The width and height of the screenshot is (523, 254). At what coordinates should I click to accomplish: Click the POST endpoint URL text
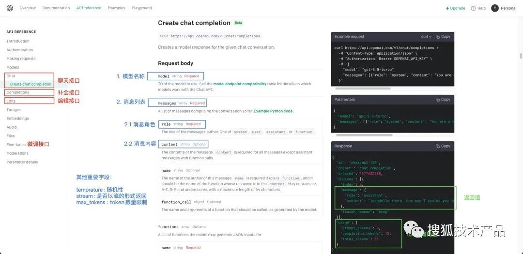(x=215, y=36)
